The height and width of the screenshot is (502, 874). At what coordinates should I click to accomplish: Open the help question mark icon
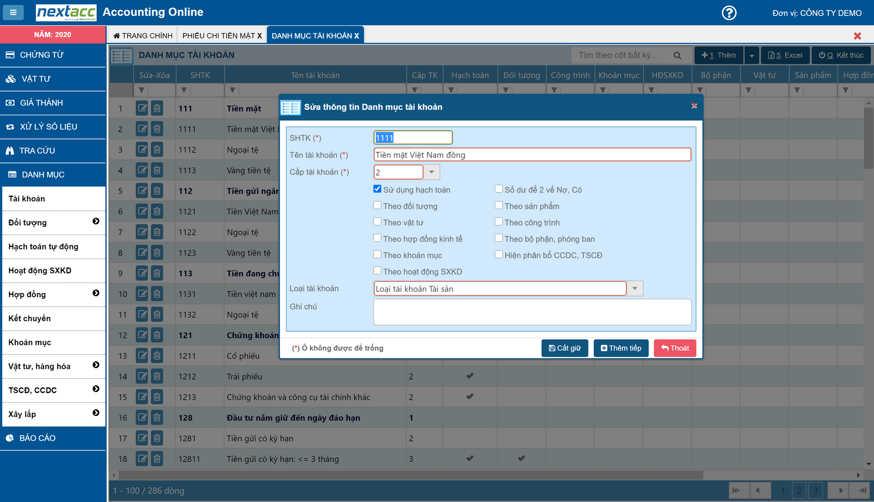point(729,13)
